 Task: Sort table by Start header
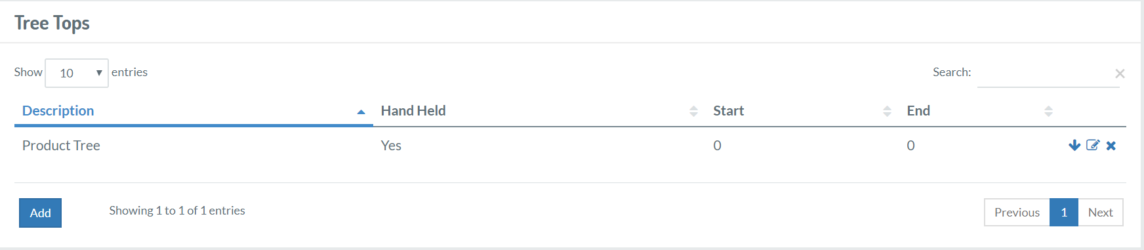coord(728,111)
